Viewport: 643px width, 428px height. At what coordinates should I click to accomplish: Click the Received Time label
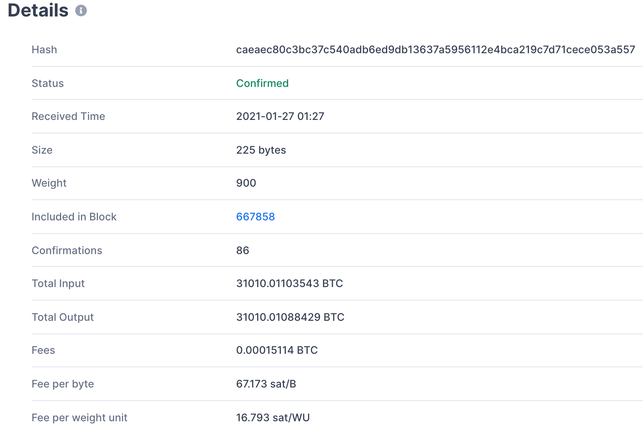coord(68,116)
